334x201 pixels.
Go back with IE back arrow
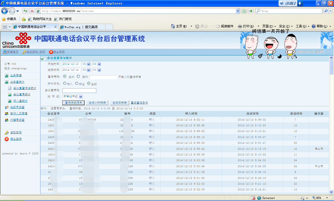(4, 11)
